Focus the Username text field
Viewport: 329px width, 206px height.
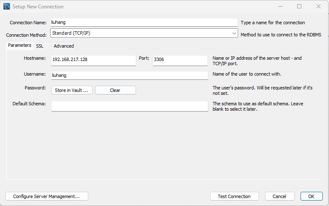click(x=130, y=76)
